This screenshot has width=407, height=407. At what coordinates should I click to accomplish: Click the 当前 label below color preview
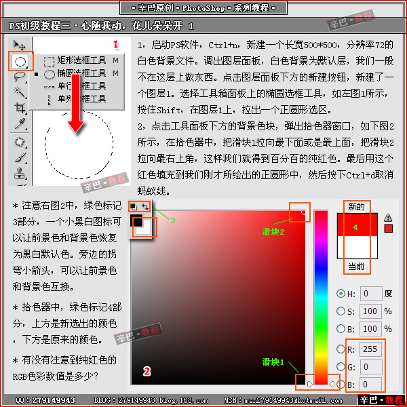tap(356, 267)
